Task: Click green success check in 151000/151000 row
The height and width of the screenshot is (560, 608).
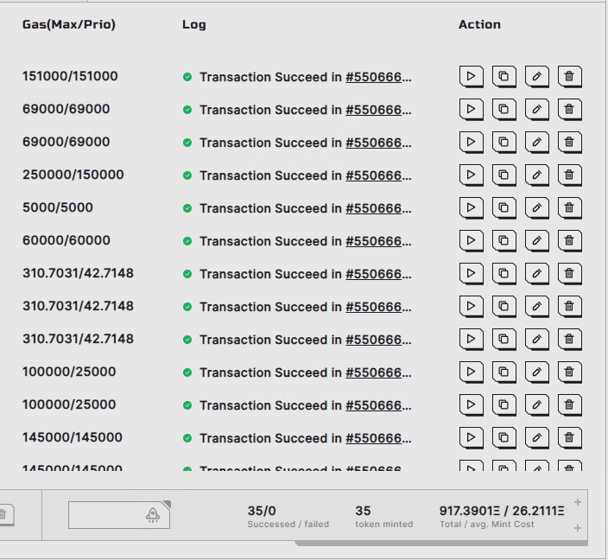Action: point(187,77)
